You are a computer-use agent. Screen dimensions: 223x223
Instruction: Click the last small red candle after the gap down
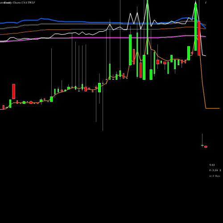pyautogui.click(x=206, y=147)
